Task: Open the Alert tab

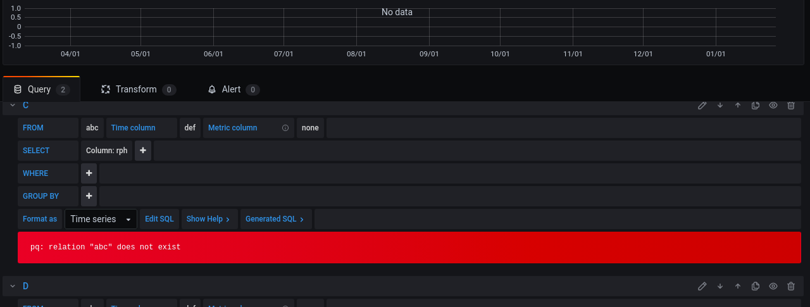Action: 234,89
